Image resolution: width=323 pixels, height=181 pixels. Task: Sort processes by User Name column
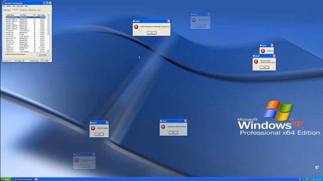pos(25,15)
